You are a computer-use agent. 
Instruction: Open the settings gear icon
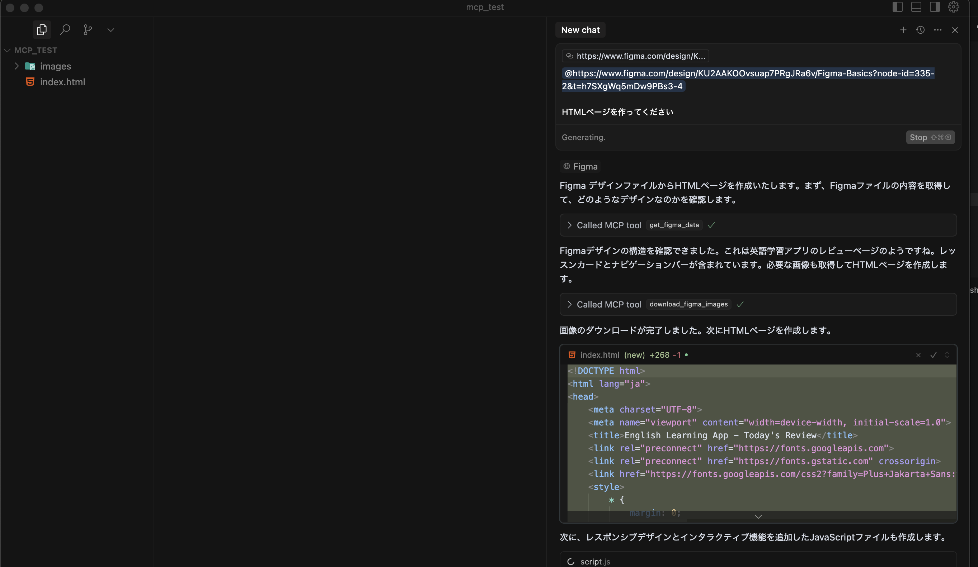[954, 7]
